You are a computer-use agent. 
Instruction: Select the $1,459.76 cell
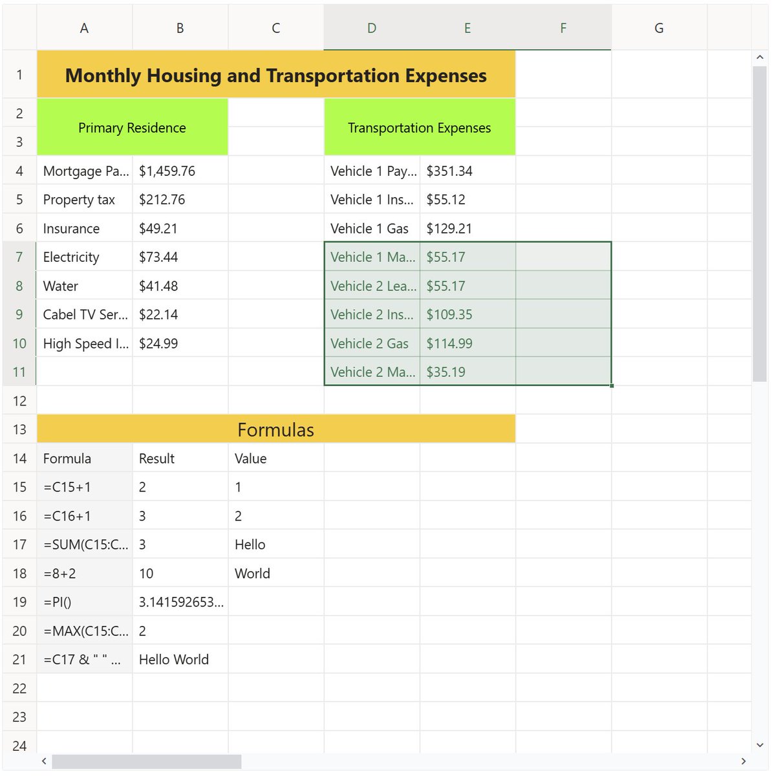pos(180,171)
